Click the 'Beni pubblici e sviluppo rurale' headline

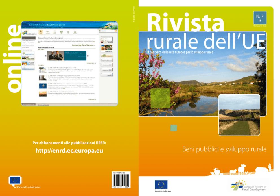(224, 149)
